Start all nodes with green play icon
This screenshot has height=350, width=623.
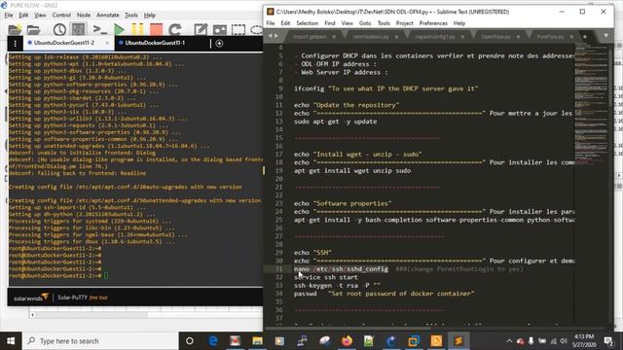119,30
